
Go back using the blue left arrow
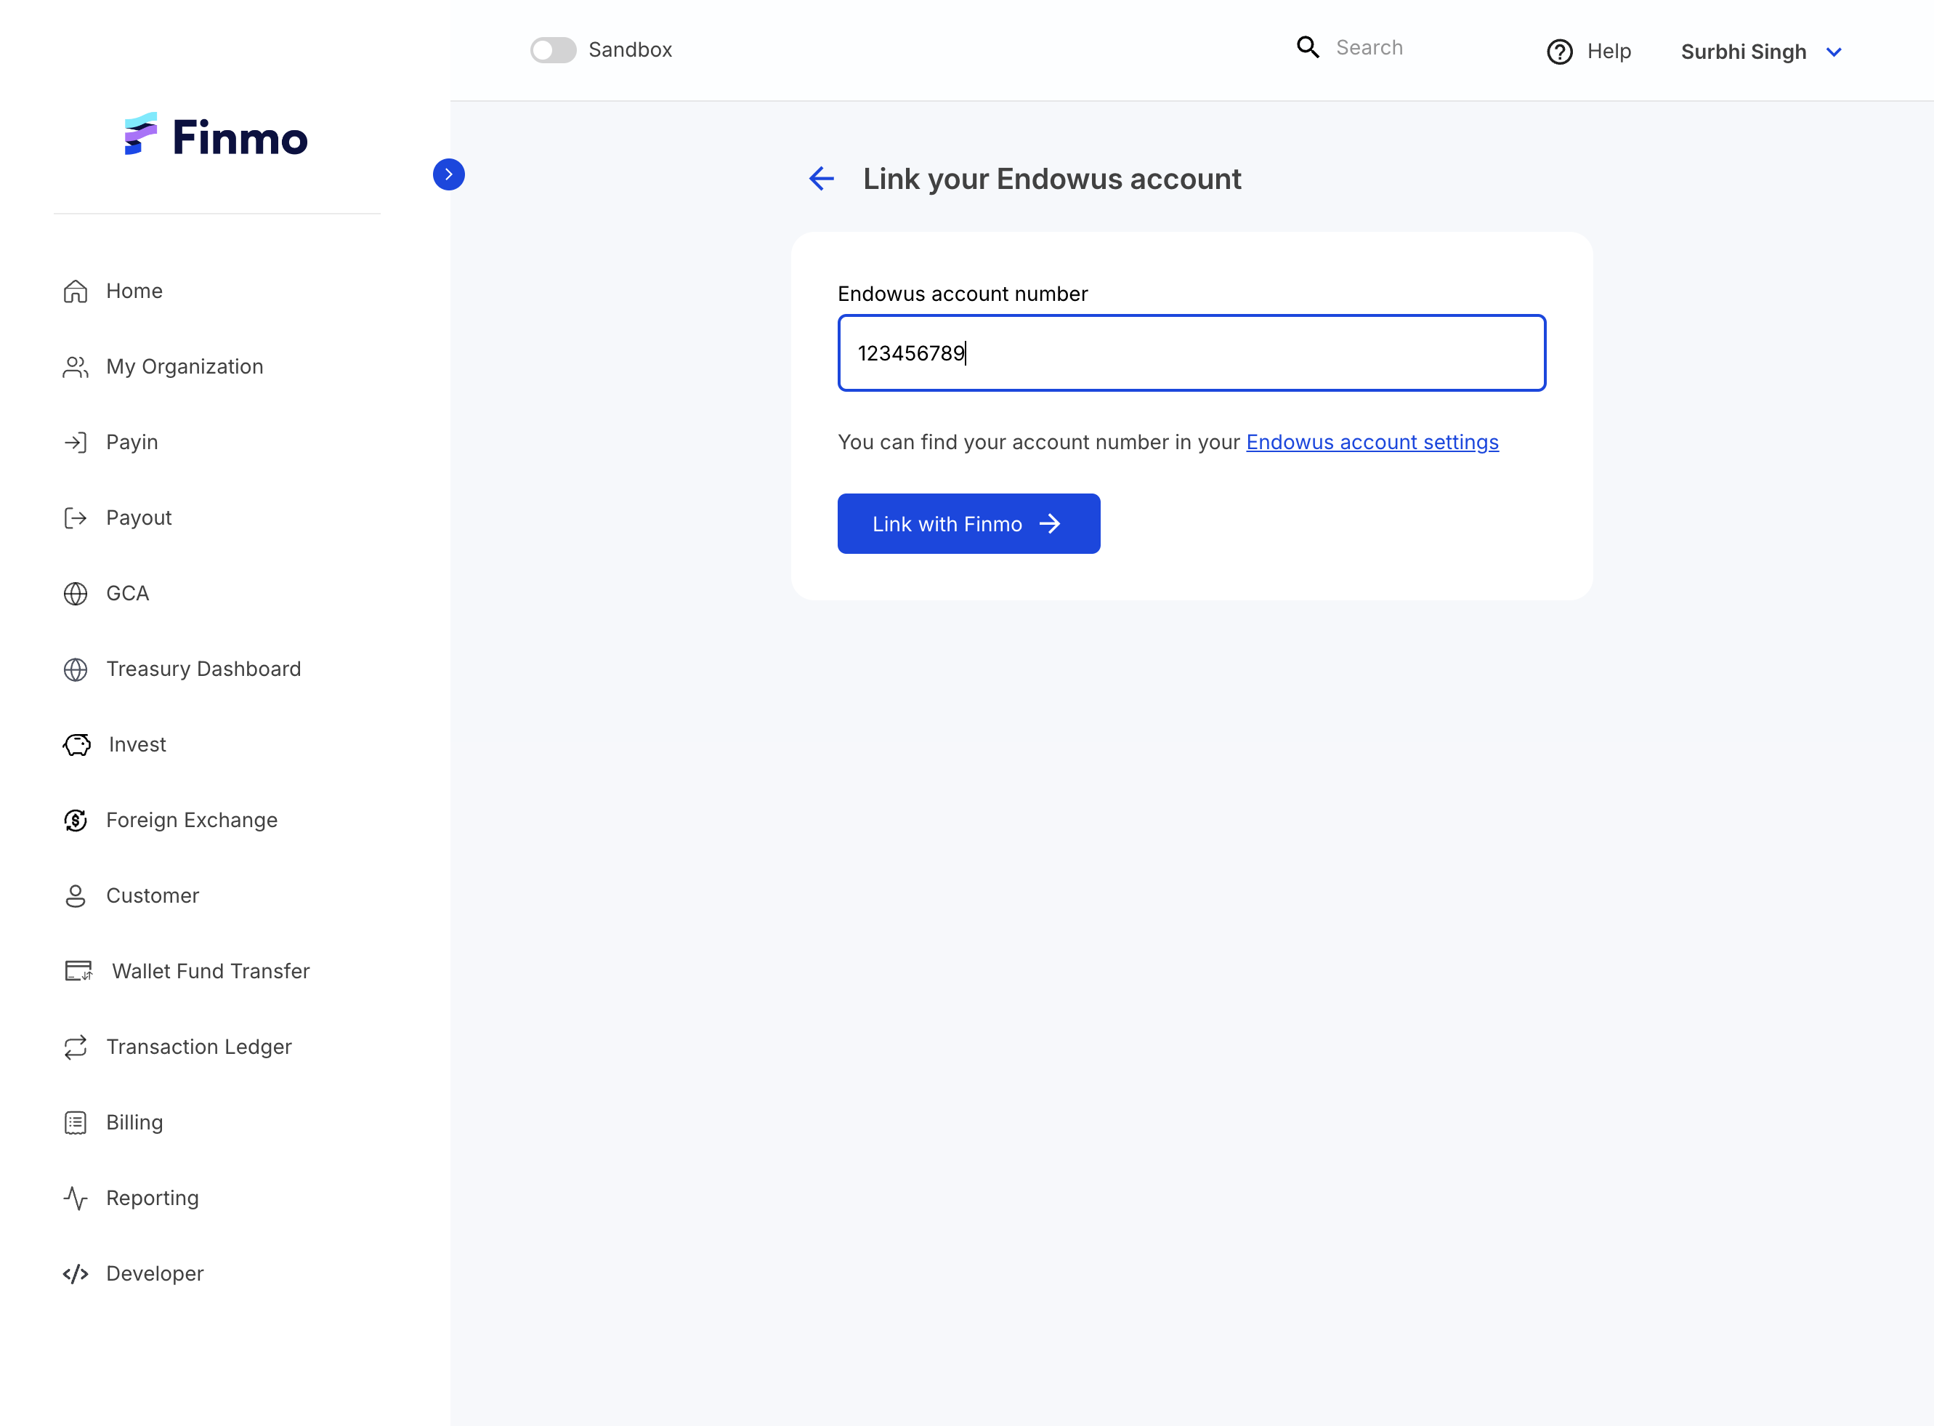(x=821, y=179)
